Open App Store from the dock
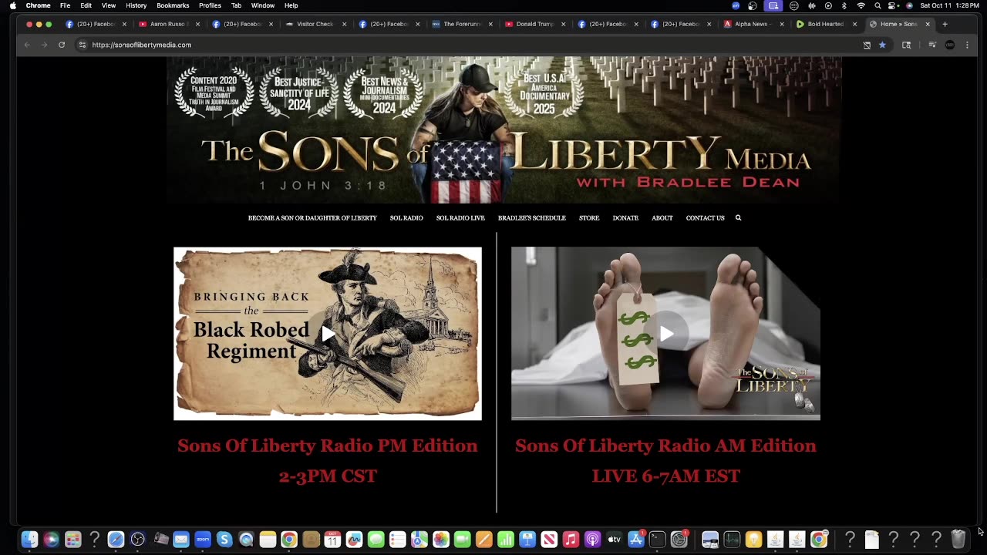The width and height of the screenshot is (987, 555). tap(636, 540)
